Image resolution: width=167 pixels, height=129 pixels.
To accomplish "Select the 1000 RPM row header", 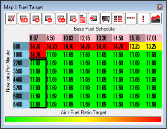I will 21,55.
